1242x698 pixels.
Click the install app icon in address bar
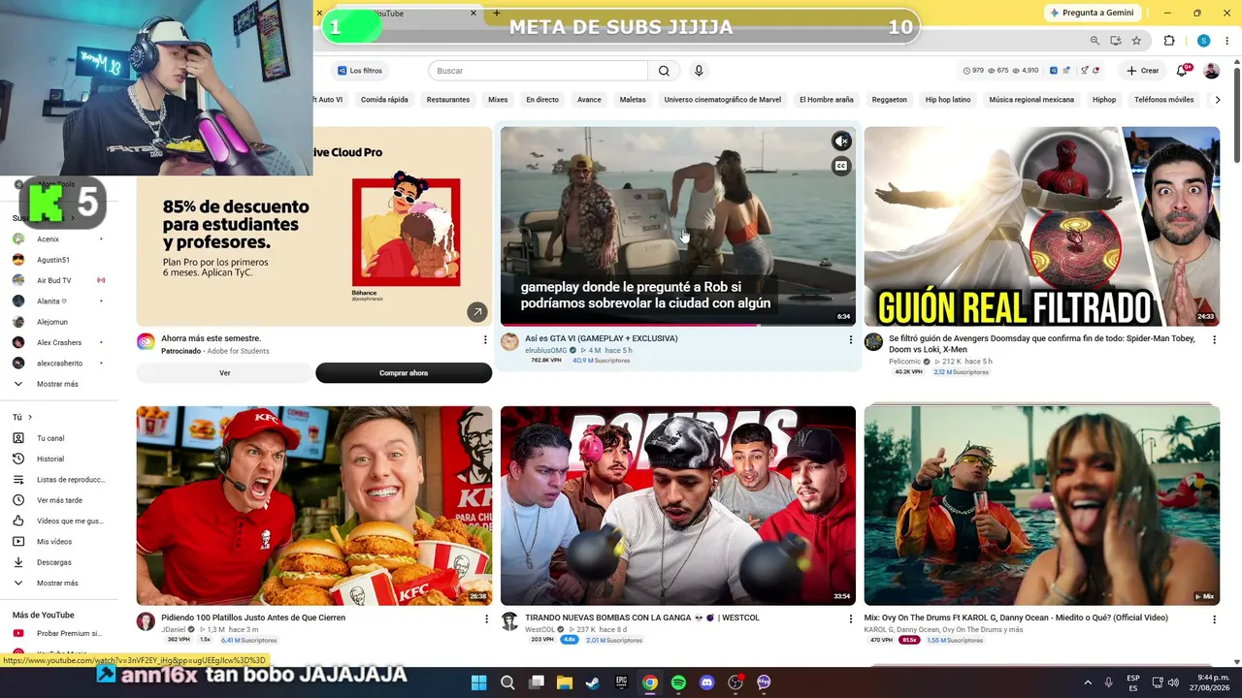tap(1116, 41)
